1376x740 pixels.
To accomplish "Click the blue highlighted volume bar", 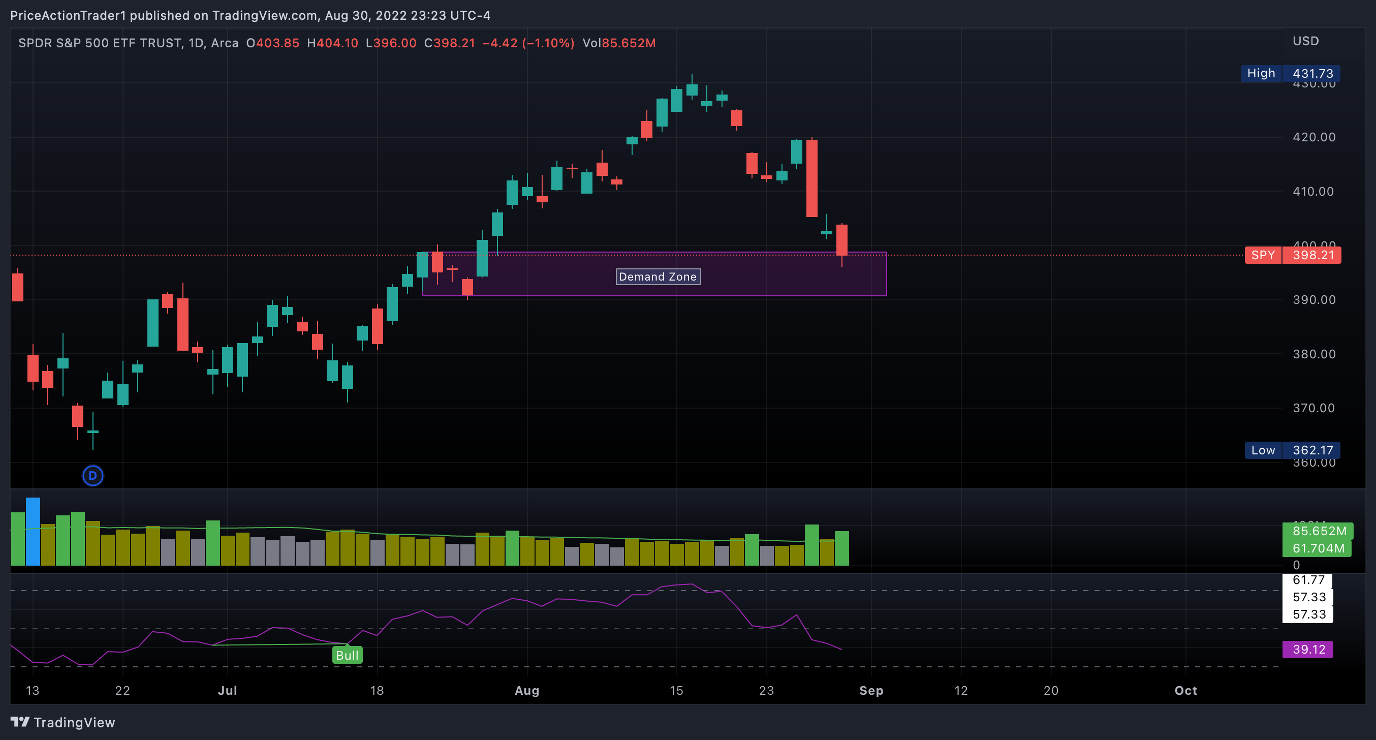I will click(x=33, y=532).
